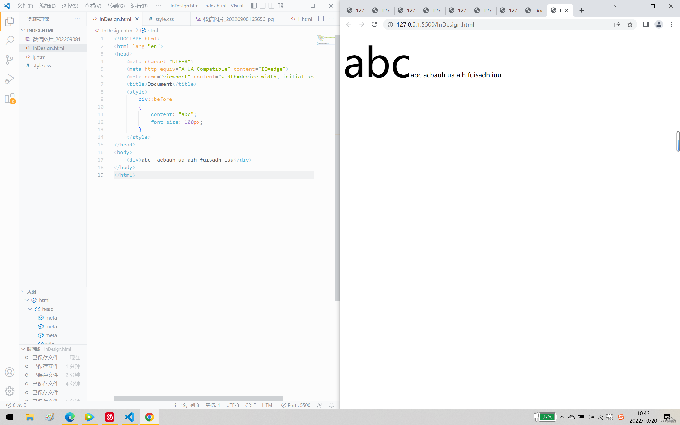The image size is (680, 425).
Task: Click Port : 5500 live server button
Action: [296, 405]
